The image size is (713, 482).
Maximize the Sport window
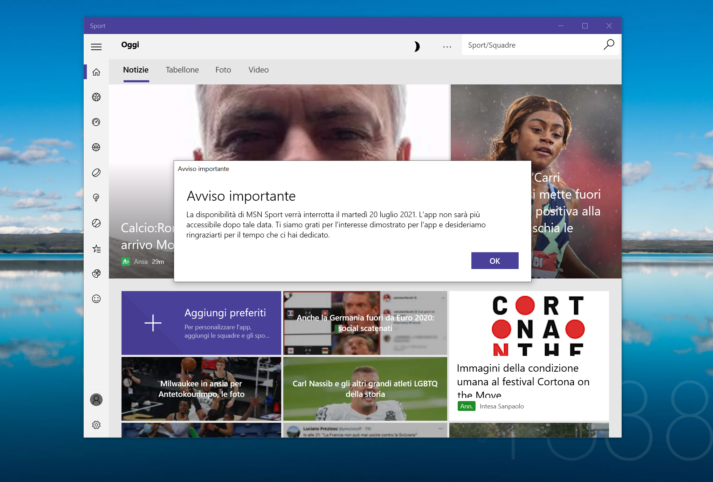585,26
